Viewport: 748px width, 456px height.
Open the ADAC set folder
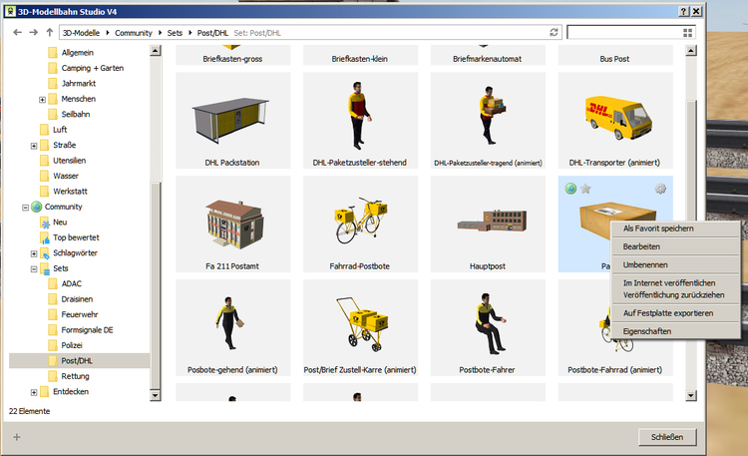(x=71, y=283)
